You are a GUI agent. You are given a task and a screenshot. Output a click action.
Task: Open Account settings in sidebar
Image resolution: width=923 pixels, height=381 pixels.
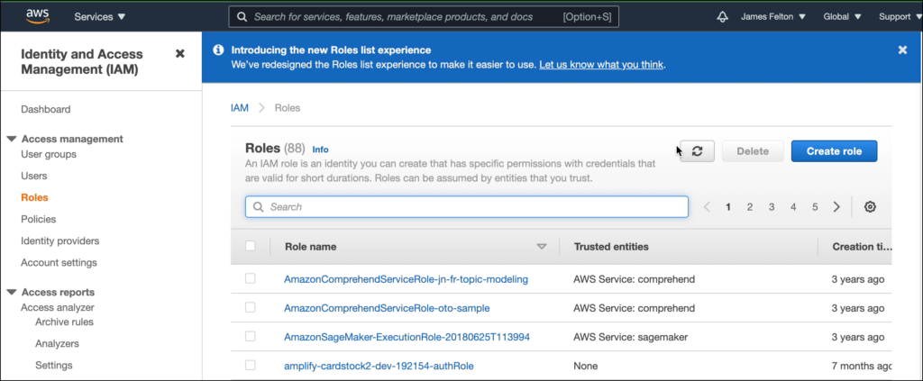(x=59, y=263)
